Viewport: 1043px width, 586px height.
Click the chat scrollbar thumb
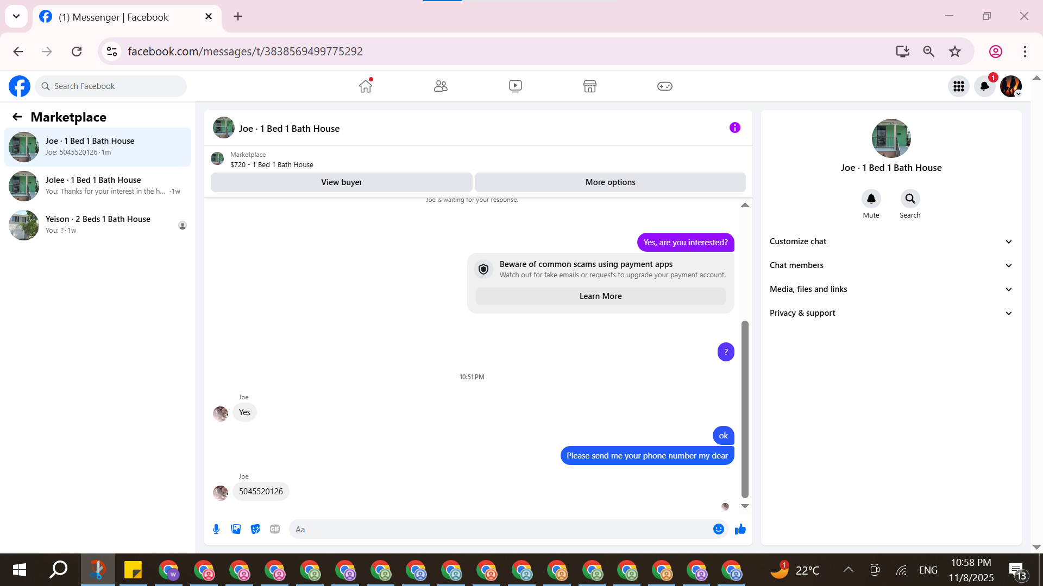(x=745, y=409)
